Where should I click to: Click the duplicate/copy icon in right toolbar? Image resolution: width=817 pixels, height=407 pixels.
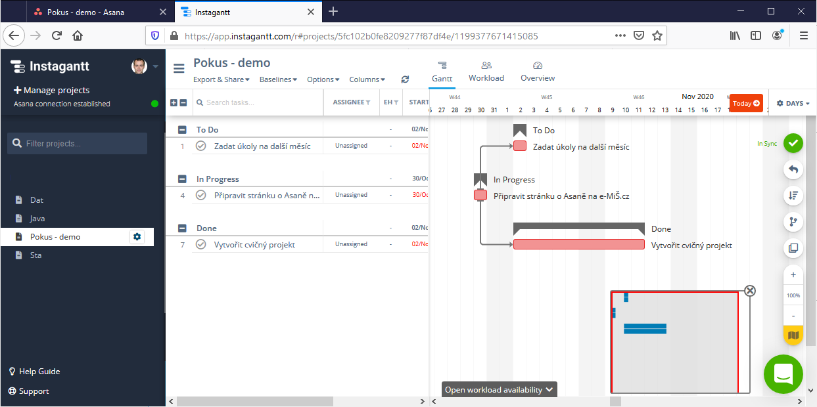pos(793,248)
